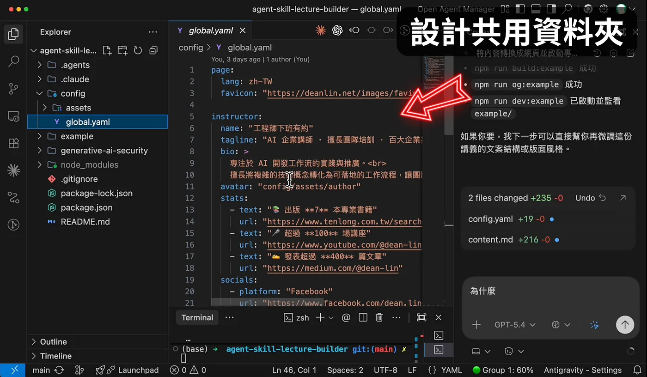Image resolution: width=647 pixels, height=377 pixels.
Task: Open the Remote Explorer activity bar icon
Action: coord(14,116)
